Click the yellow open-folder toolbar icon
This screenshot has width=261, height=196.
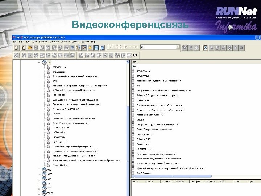pyautogui.click(x=30, y=48)
